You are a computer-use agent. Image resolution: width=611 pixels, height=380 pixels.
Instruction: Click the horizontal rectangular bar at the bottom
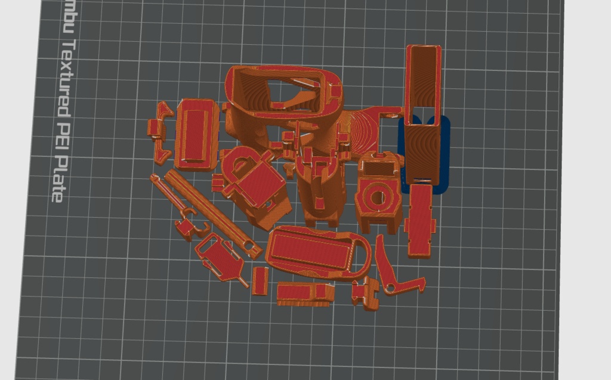pyautogui.click(x=305, y=294)
